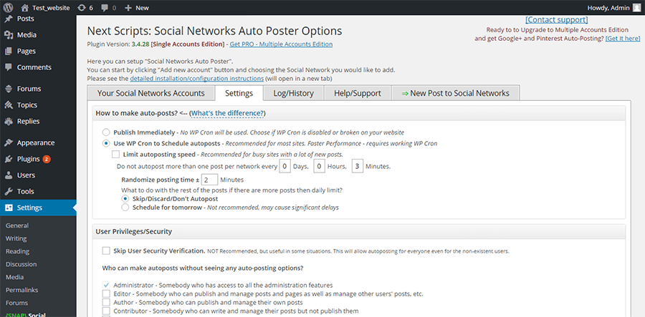Click the Users icon in sidebar
This screenshot has width=645, height=317.
pyautogui.click(x=8, y=175)
